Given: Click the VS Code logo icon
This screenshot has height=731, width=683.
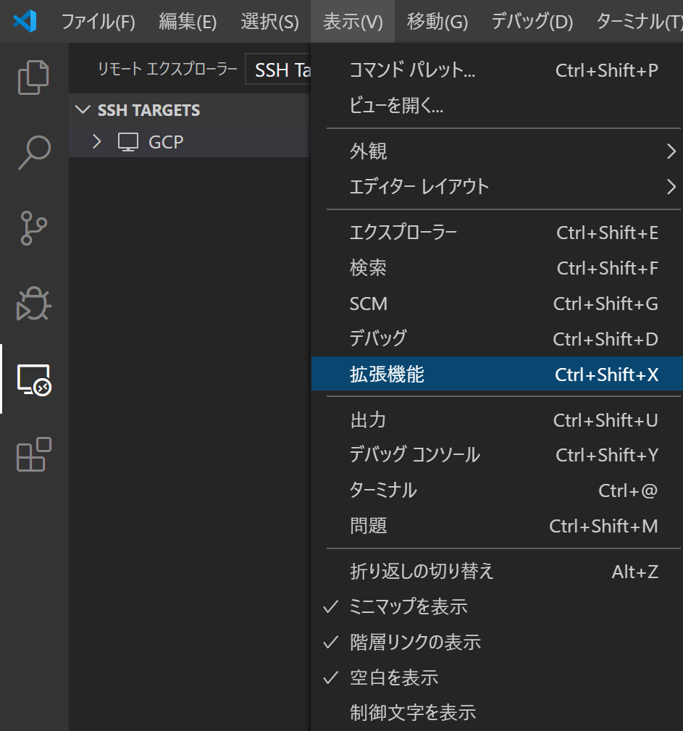Looking at the screenshot, I should tap(25, 21).
